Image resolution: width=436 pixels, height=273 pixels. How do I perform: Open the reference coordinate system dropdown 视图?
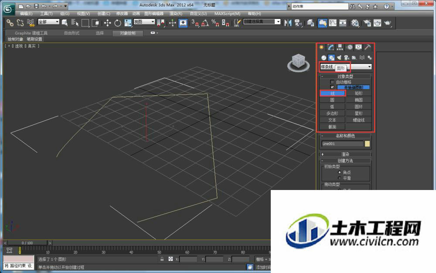[x=144, y=21]
